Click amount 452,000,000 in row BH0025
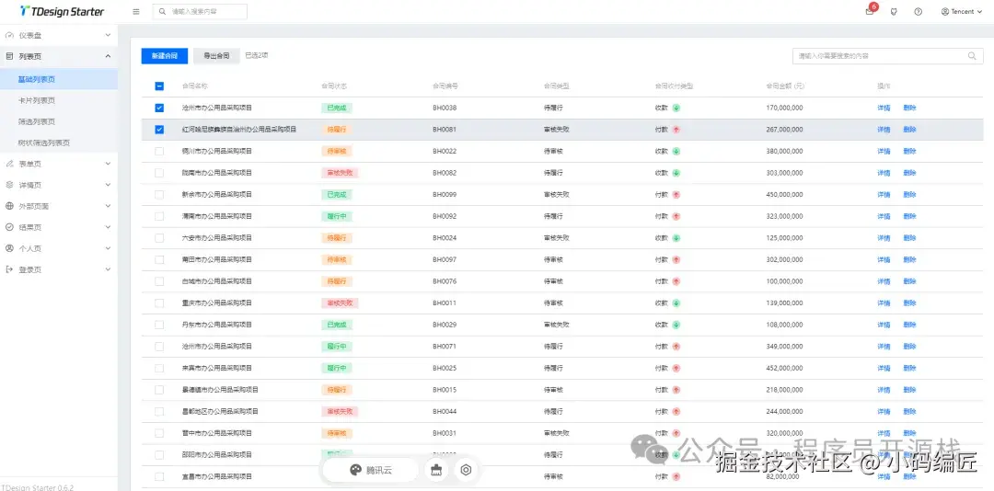 click(x=784, y=368)
